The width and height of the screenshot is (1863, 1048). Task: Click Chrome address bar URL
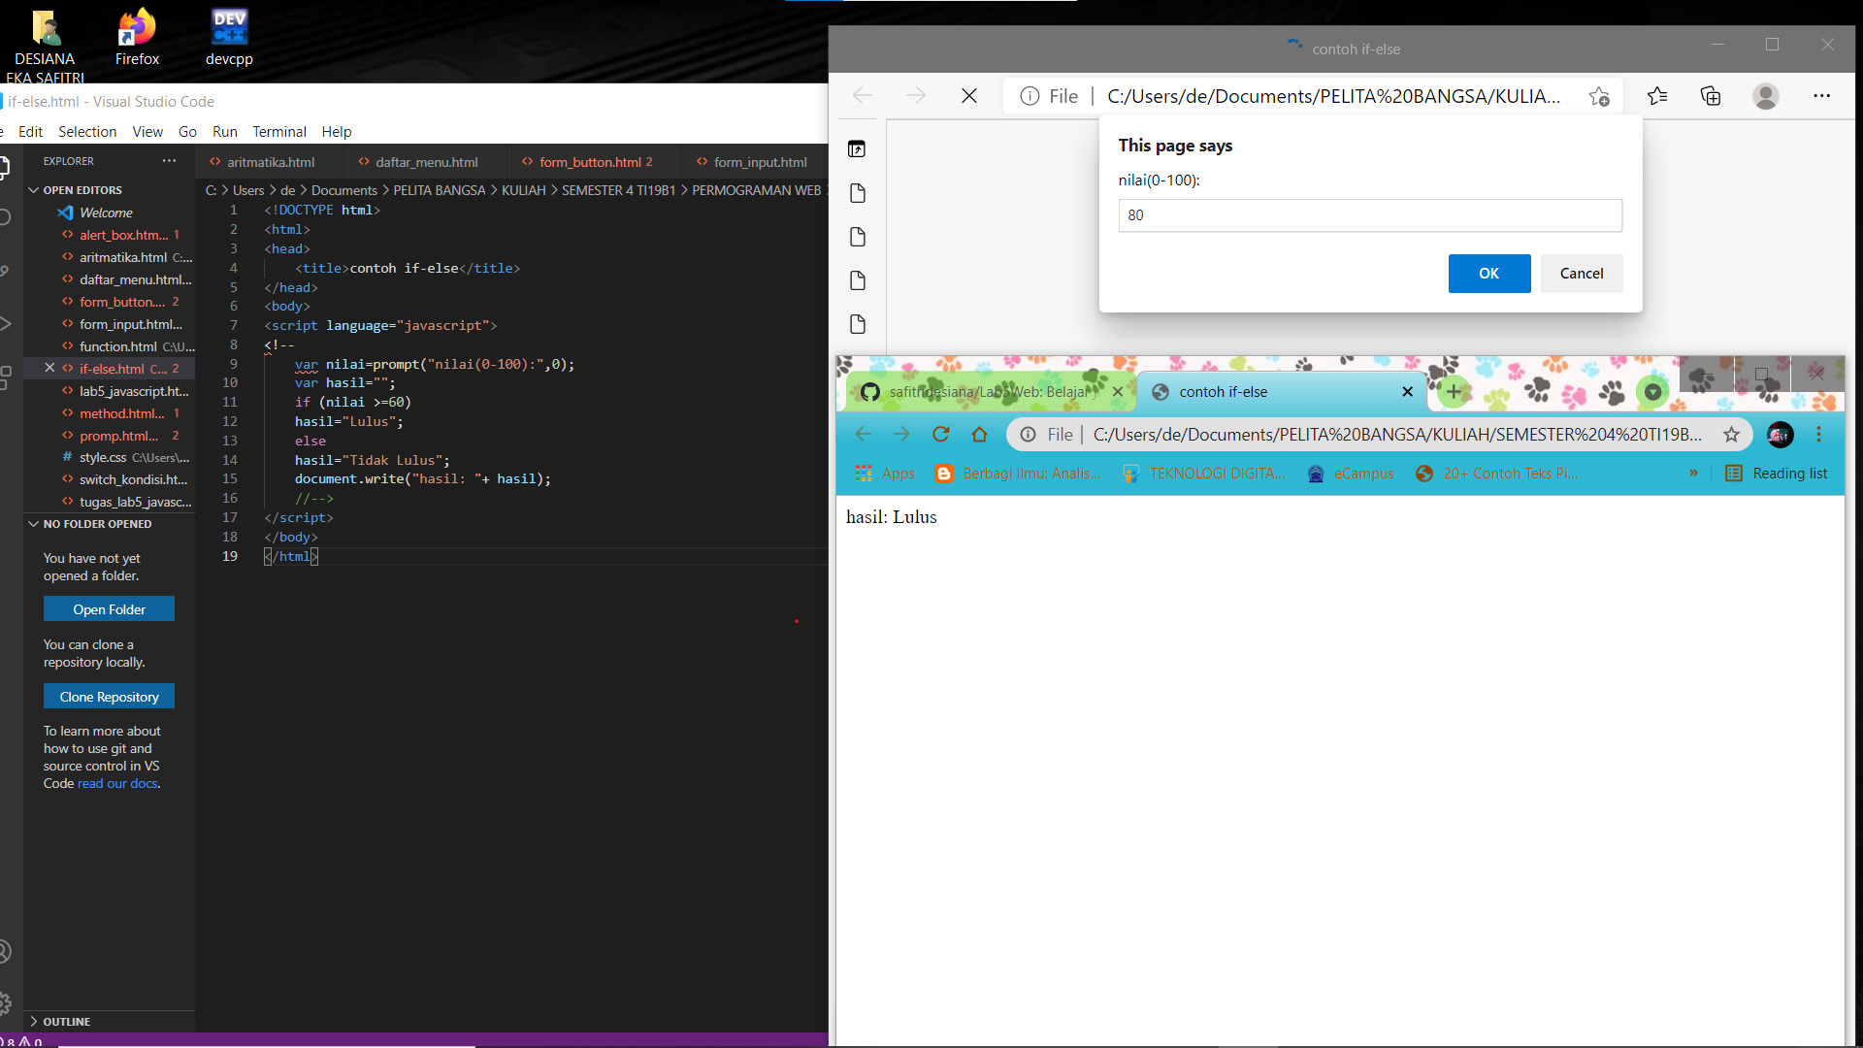(1396, 435)
